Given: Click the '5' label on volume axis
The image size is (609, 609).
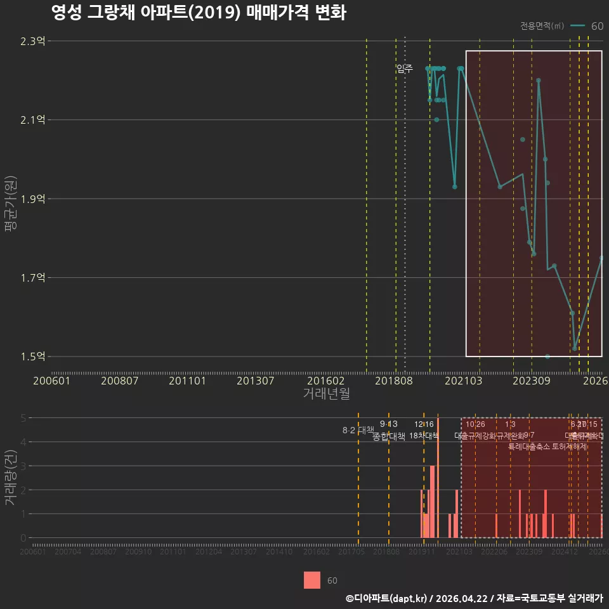Looking at the screenshot, I should 23,418.
